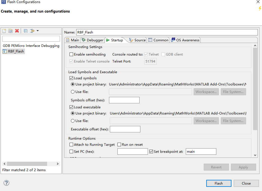The width and height of the screenshot is (262, 191).
Task: Enable Attach to Running Target
Action: coord(71,144)
